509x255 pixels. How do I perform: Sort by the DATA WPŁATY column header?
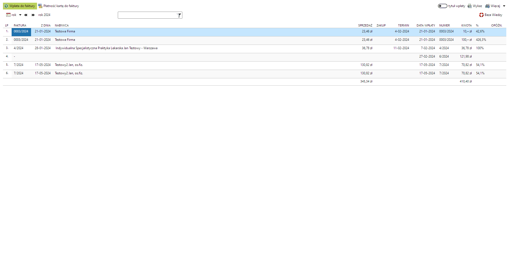[x=426, y=25]
